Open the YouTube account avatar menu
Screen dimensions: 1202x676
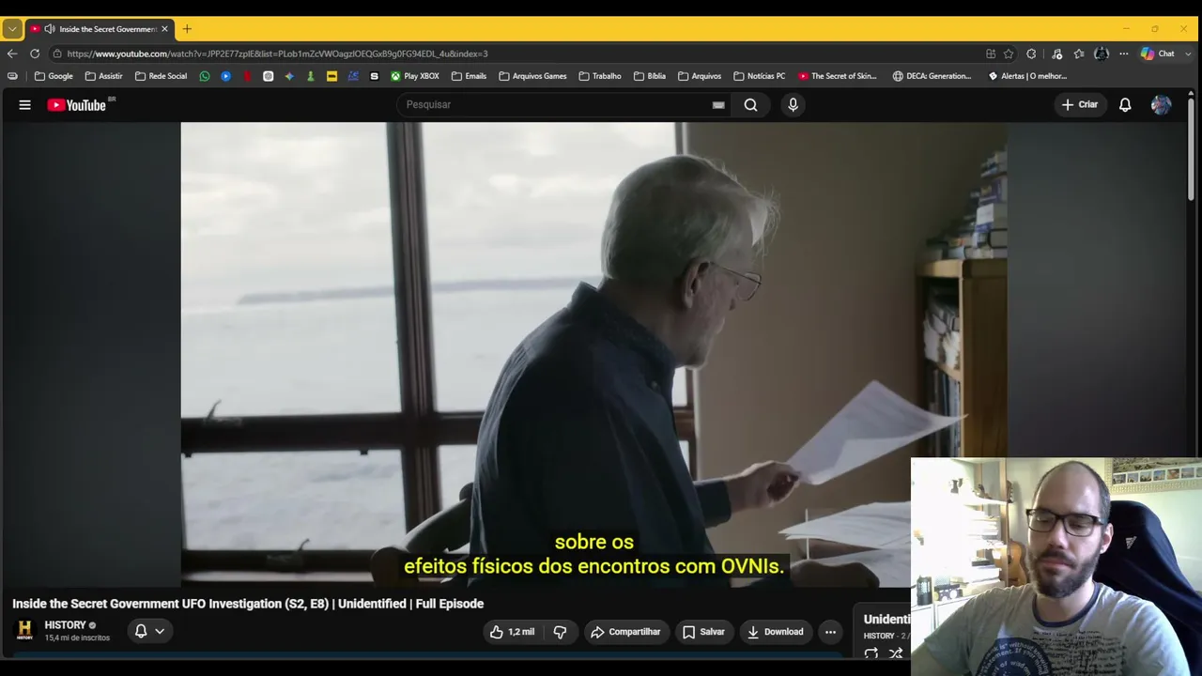pos(1161,105)
